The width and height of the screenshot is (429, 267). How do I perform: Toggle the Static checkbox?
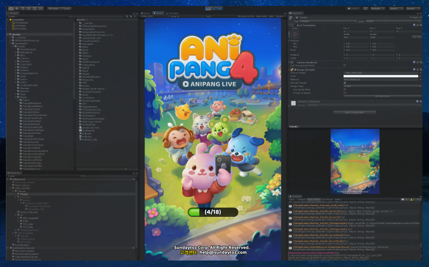[411, 17]
